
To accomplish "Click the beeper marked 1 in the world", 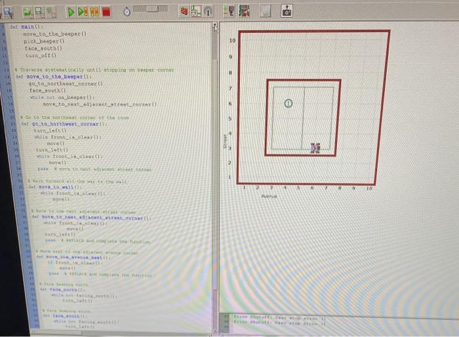I will pyautogui.click(x=289, y=104).
